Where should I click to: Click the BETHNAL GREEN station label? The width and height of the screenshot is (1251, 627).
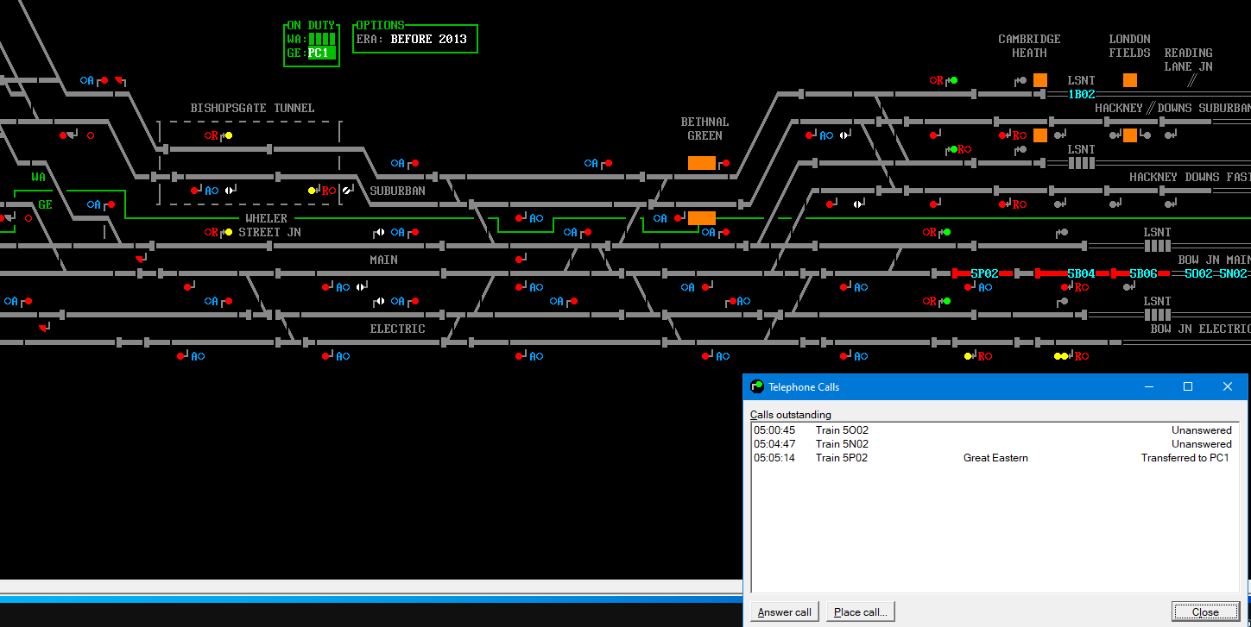pos(705,129)
